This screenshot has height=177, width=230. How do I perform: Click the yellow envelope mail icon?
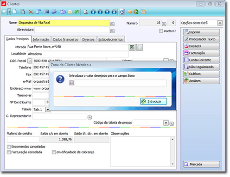70,12
